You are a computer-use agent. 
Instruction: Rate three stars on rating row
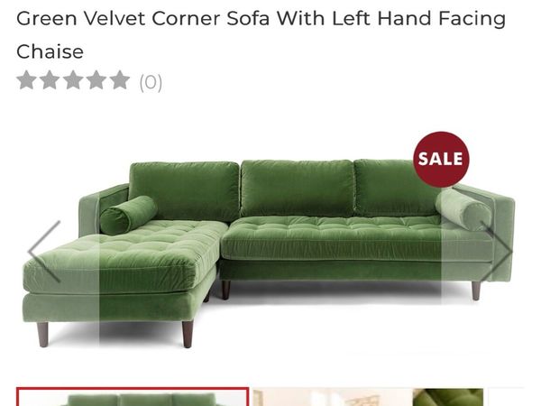point(74,80)
